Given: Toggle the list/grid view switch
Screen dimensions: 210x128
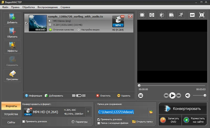Looking at the screenshot, I should click(78, 96).
